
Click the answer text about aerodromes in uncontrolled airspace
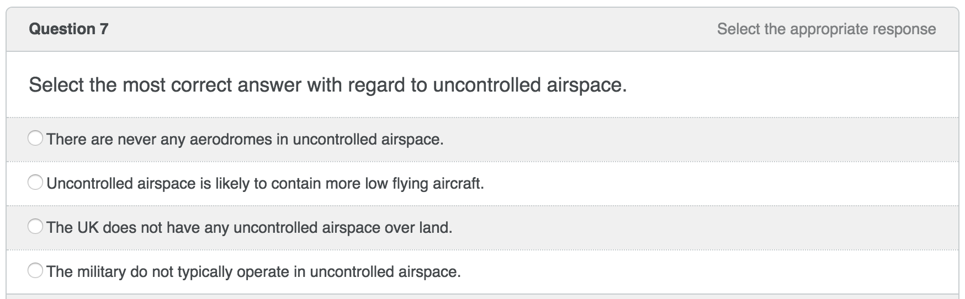[x=245, y=139]
